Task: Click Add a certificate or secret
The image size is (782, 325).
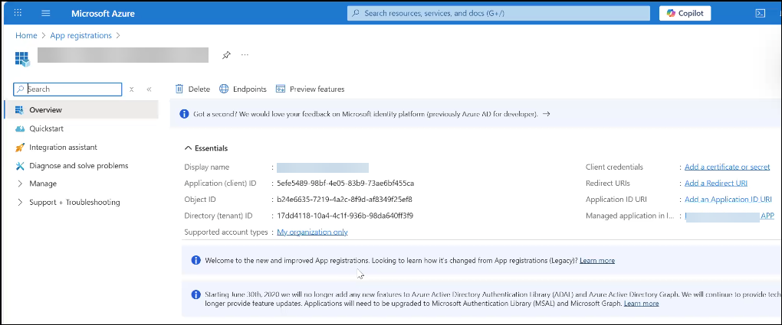Action: (727, 167)
